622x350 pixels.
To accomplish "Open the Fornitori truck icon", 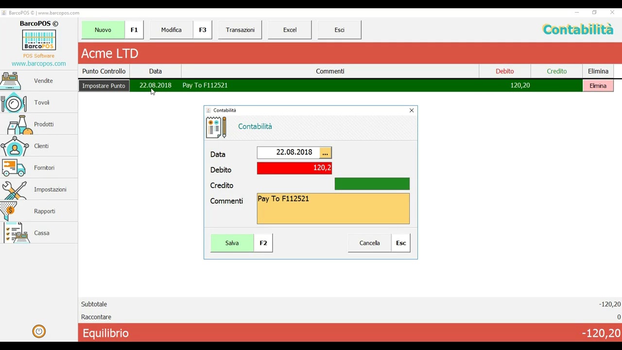I will (x=14, y=168).
